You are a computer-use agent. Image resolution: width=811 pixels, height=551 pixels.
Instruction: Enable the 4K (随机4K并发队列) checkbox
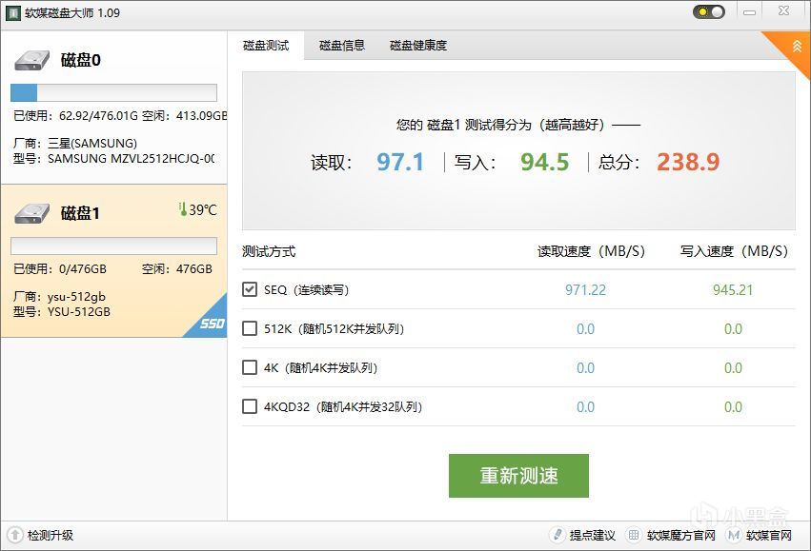(250, 367)
